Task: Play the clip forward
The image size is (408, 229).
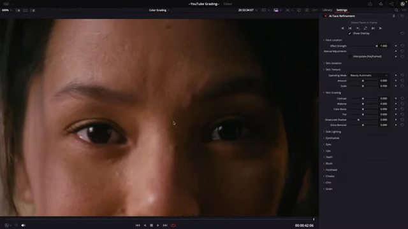Action: (158, 225)
